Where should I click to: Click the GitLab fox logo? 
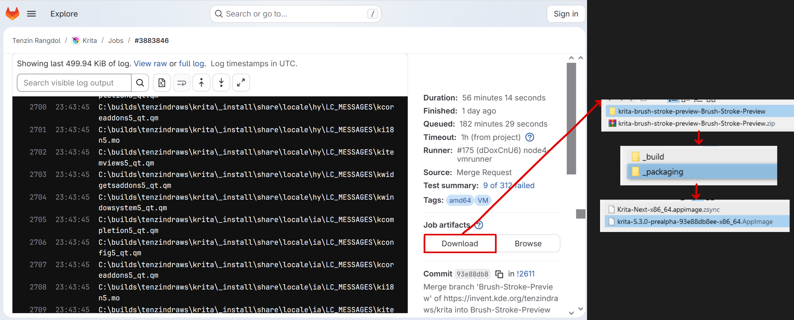coord(12,14)
